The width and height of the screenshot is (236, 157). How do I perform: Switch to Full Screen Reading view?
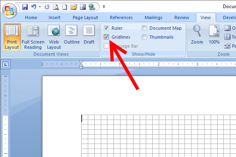click(33, 37)
